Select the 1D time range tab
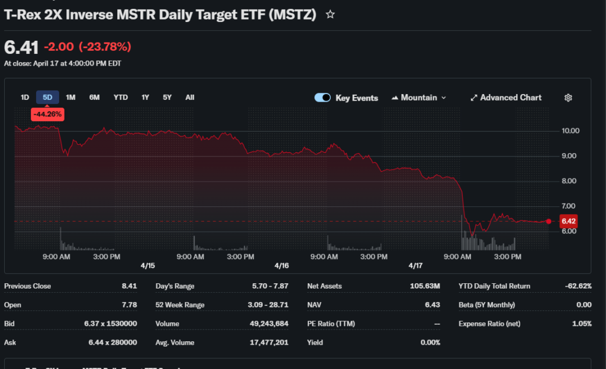This screenshot has width=606, height=369. pos(25,98)
